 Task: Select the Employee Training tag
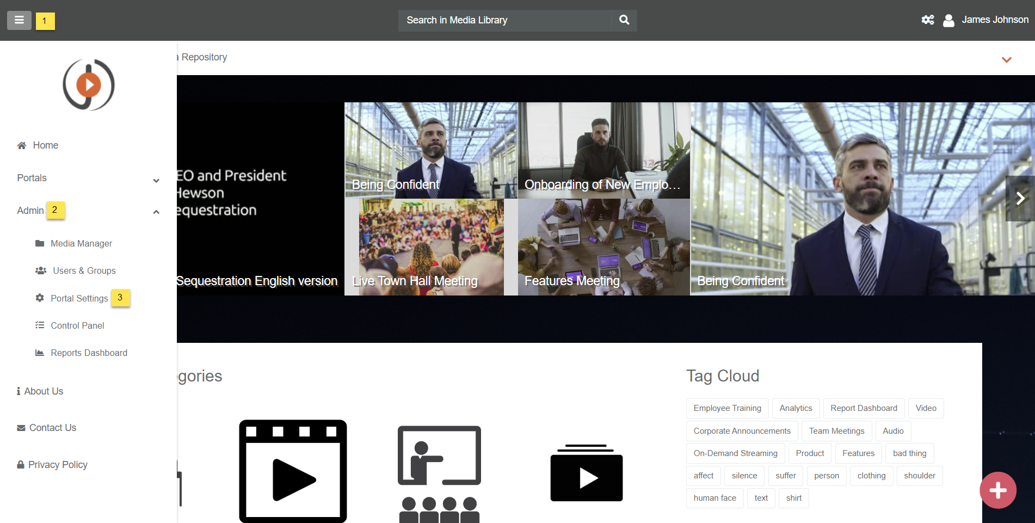727,408
